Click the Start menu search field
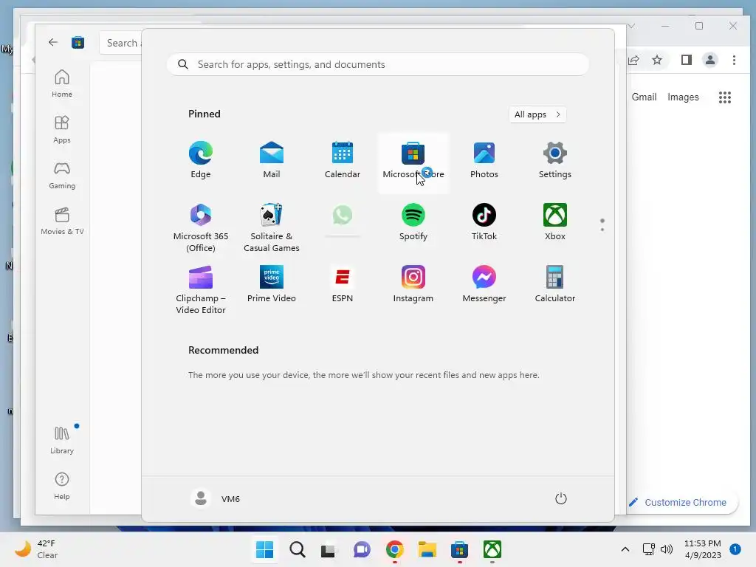 (378, 65)
